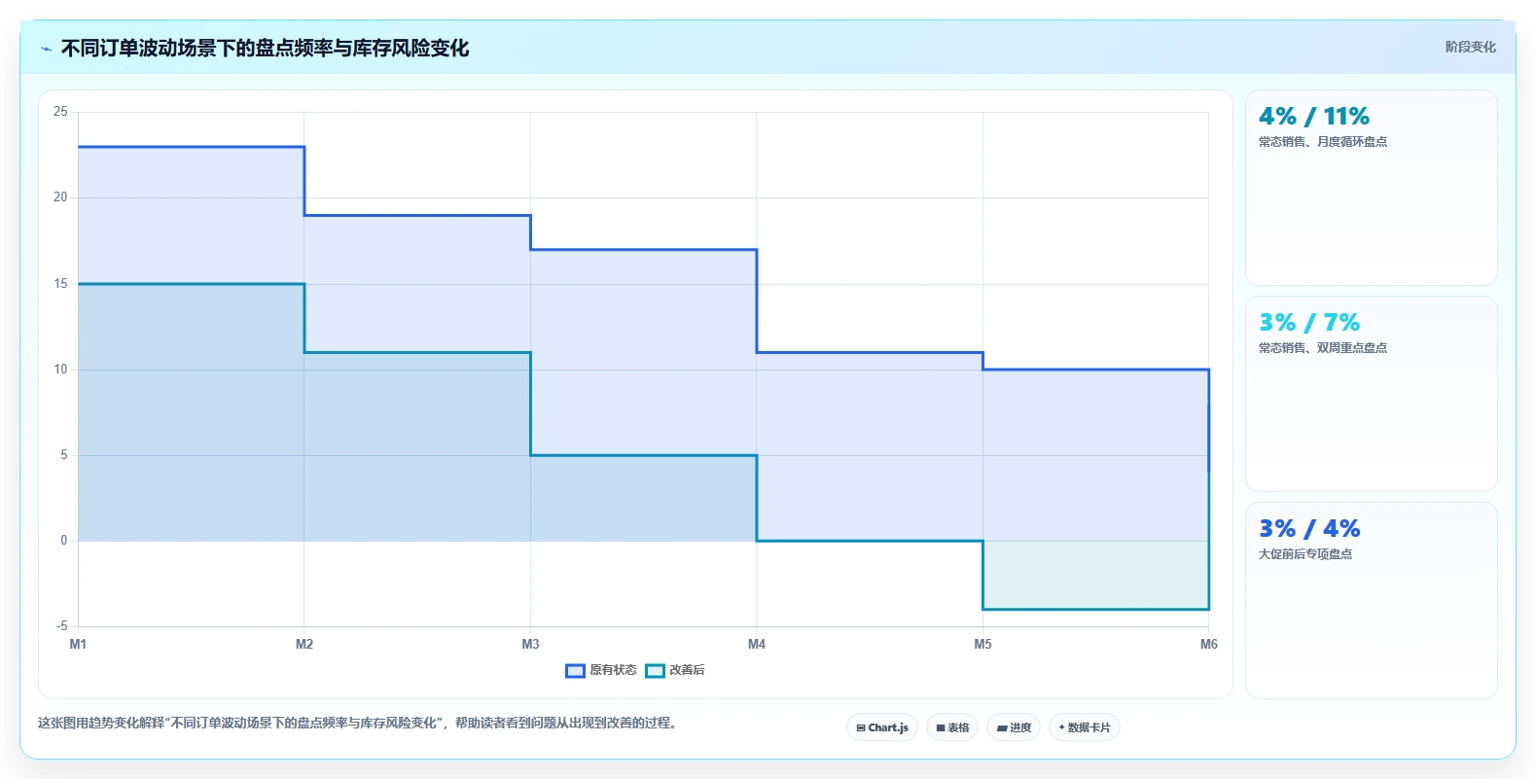Click the 进度 tag
Image resolution: width=1536 pixels, height=779 pixels.
click(1014, 727)
